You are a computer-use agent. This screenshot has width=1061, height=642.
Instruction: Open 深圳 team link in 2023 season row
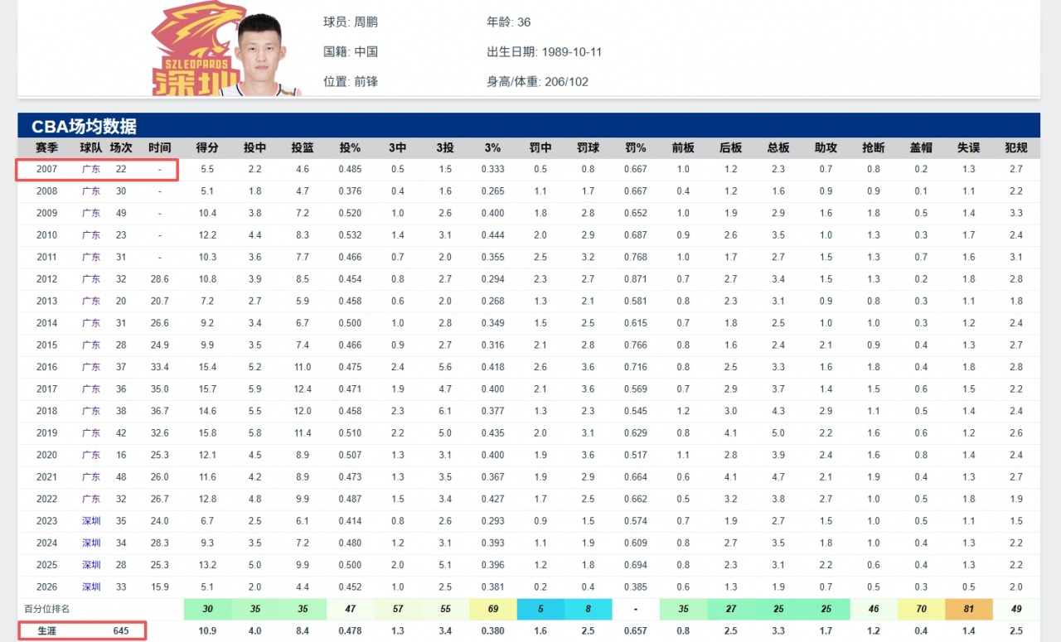(91, 521)
